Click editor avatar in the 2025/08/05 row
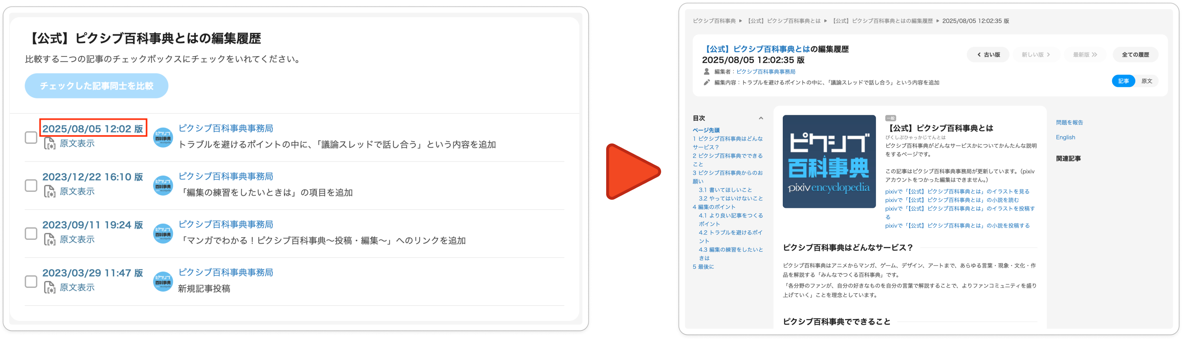1183x339 pixels. 163,138
